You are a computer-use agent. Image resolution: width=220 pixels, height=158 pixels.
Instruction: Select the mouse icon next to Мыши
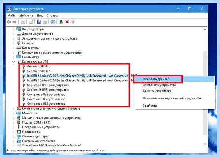(x=19, y=118)
